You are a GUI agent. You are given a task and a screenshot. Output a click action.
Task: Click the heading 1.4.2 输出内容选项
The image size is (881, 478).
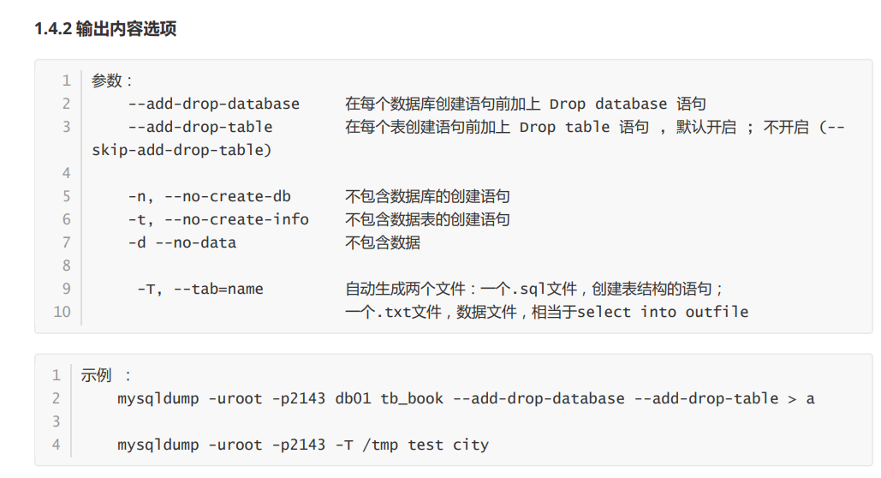point(105,28)
